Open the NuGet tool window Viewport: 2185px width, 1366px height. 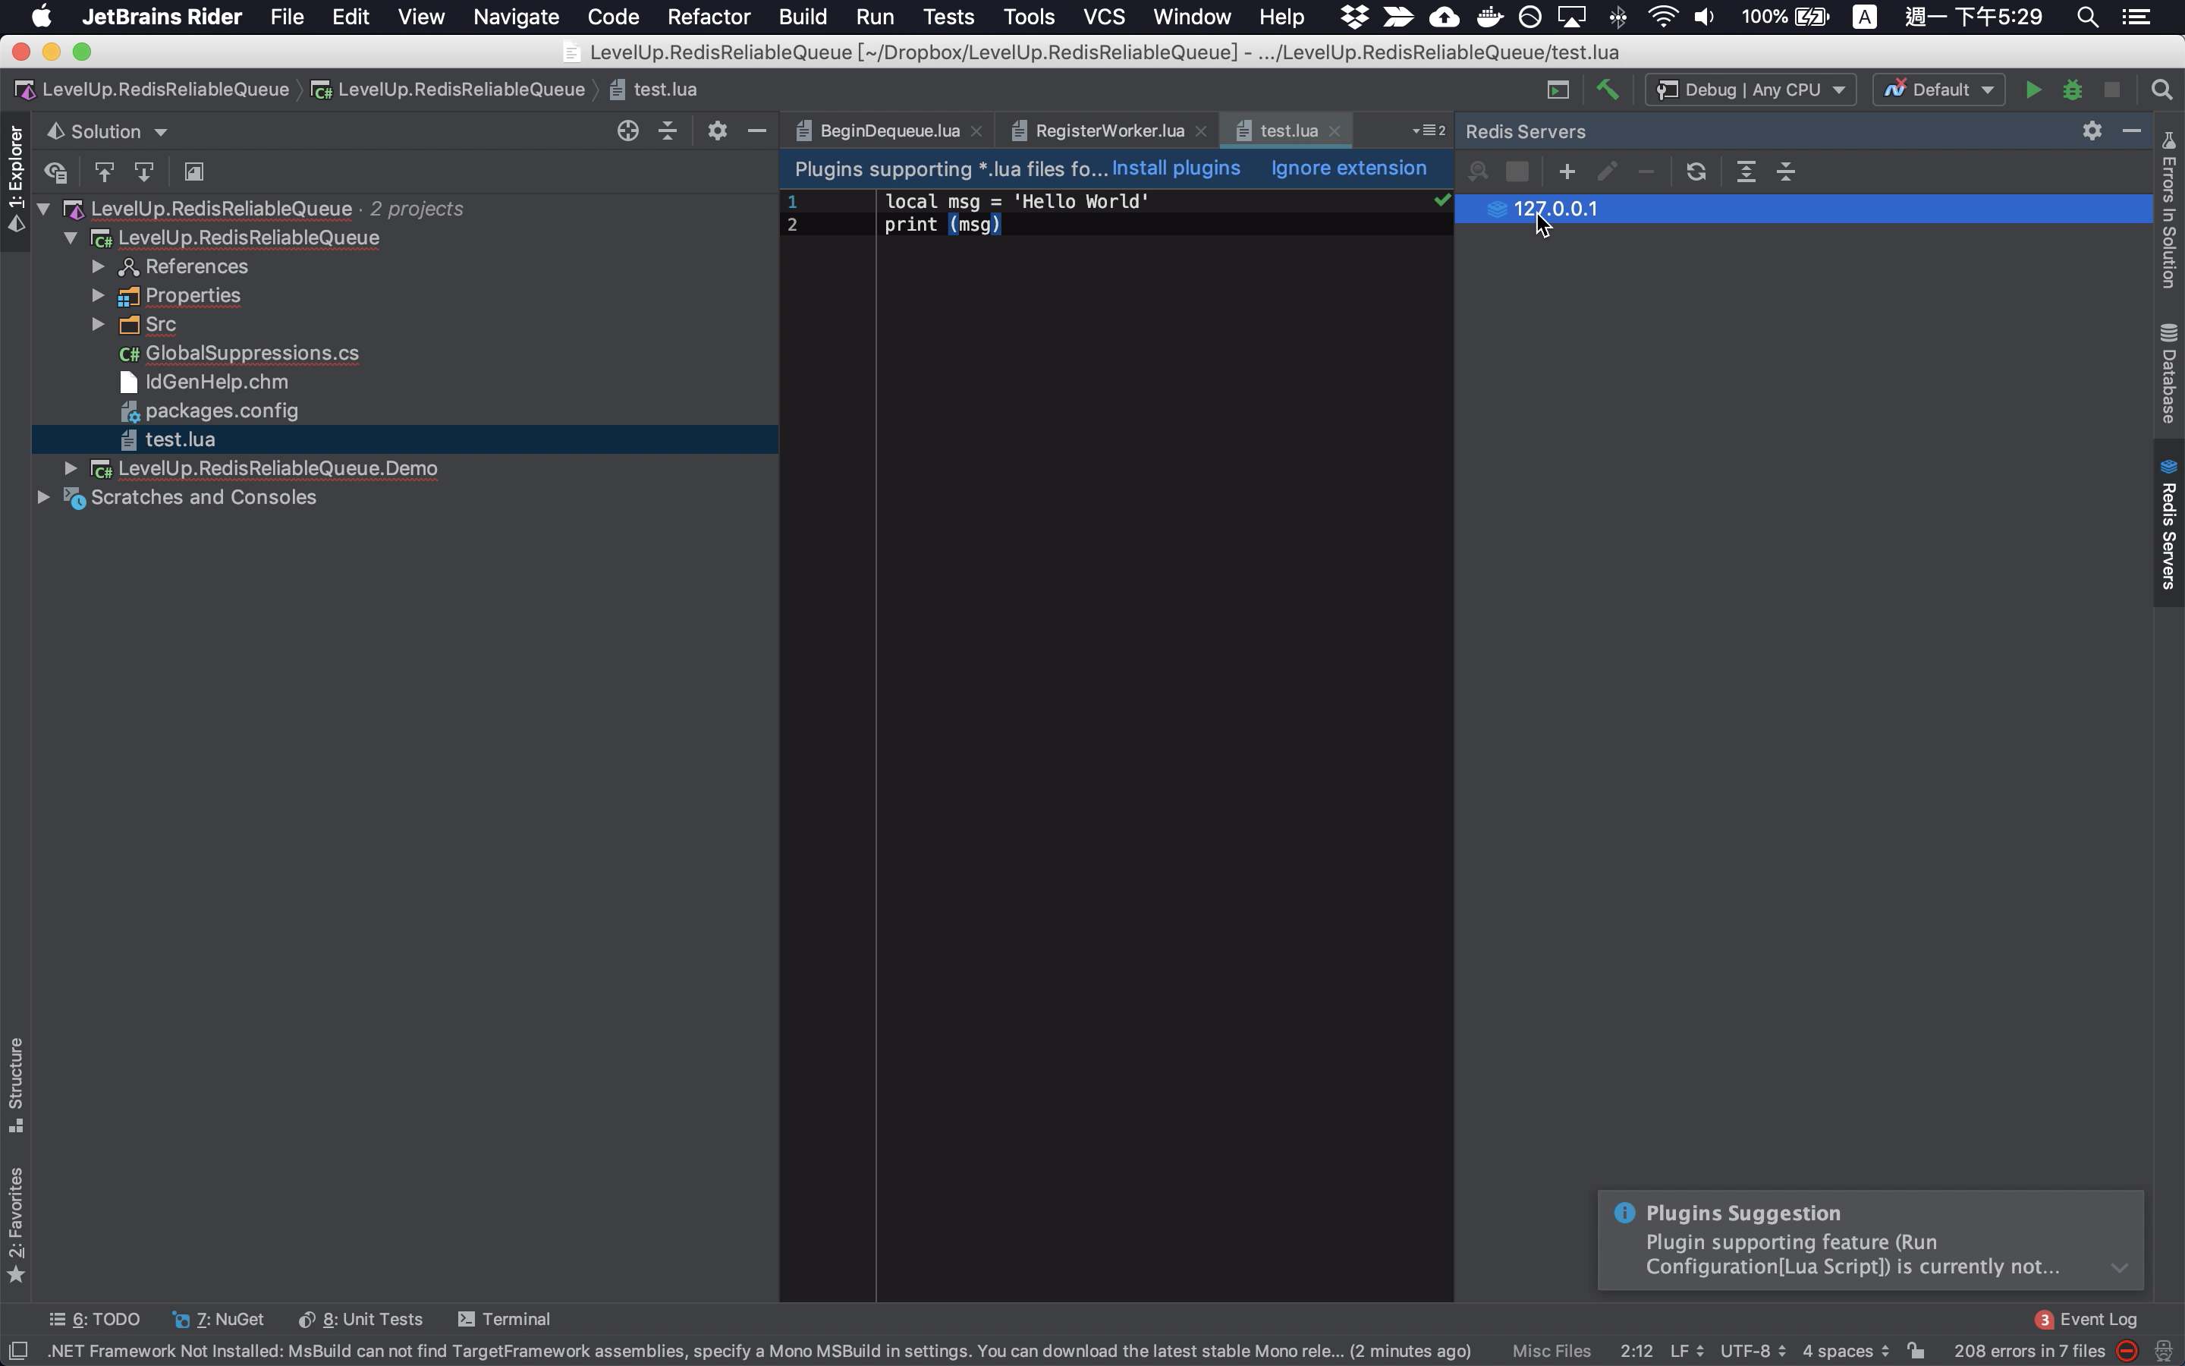click(x=218, y=1319)
